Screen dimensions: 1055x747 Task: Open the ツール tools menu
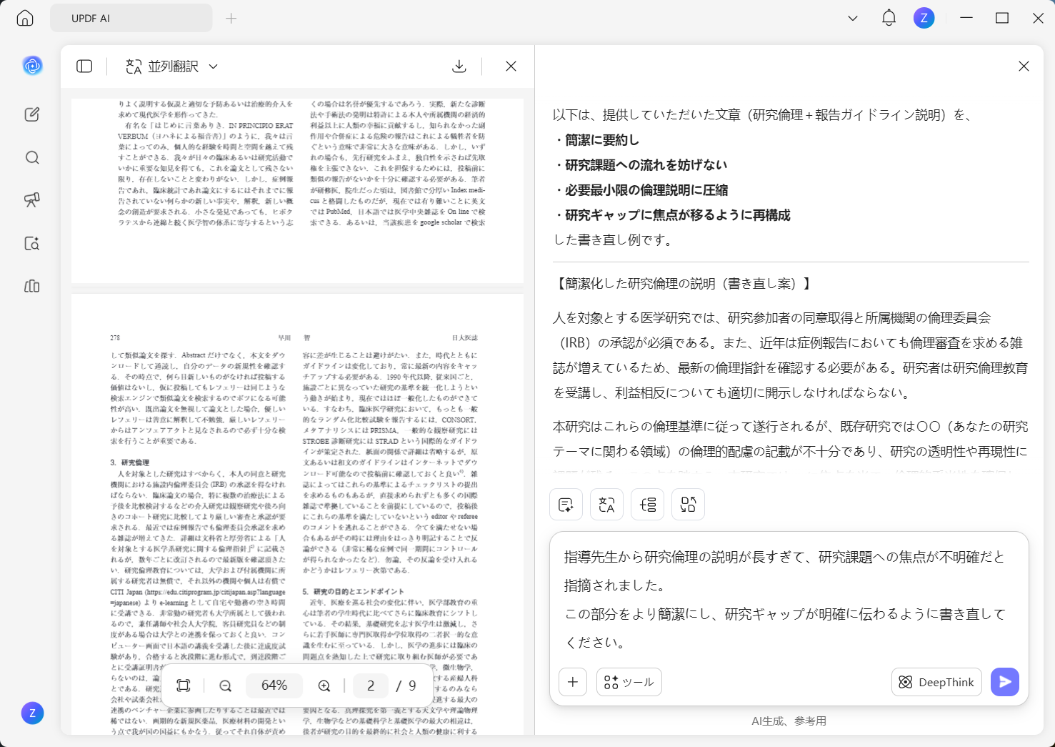629,682
